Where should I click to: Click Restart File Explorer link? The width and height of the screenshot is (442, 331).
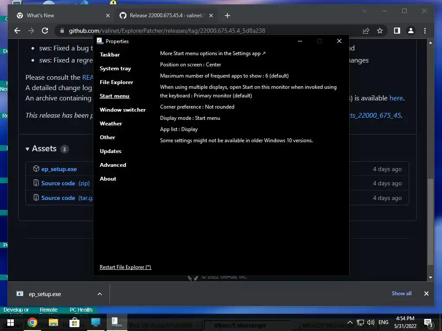(126, 267)
